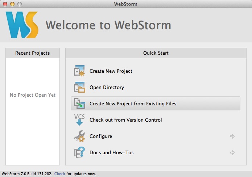Click the Create New Project icon

79,71
